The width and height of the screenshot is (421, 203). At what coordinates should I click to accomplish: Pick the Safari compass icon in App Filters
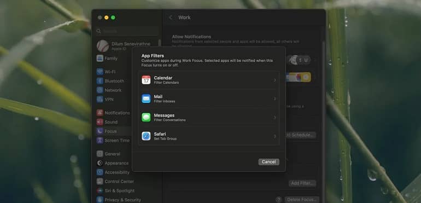pos(146,136)
